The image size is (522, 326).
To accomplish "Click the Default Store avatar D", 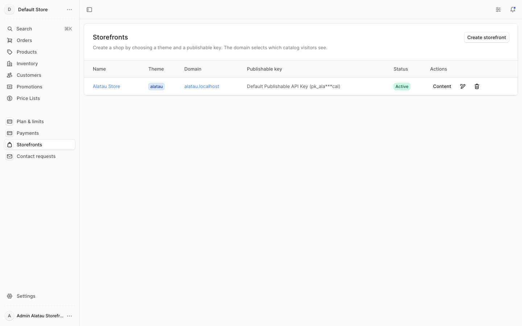I will point(9,10).
